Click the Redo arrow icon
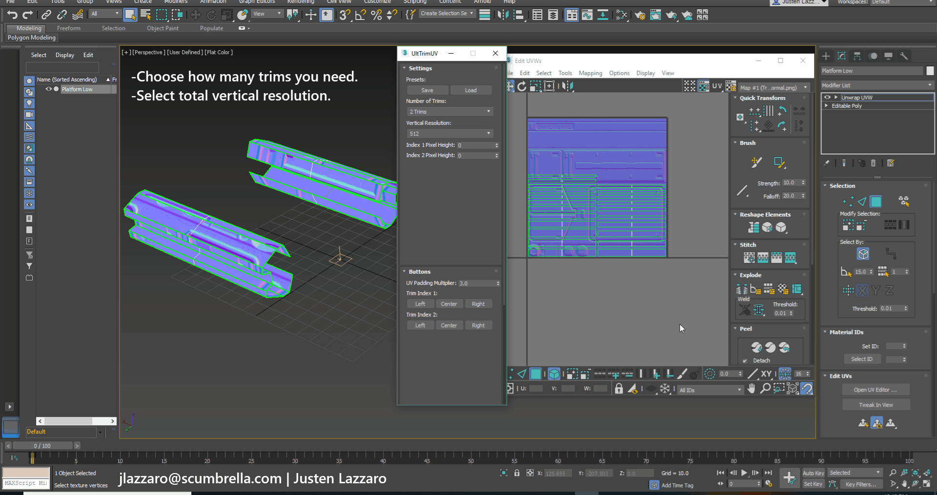 click(28, 15)
